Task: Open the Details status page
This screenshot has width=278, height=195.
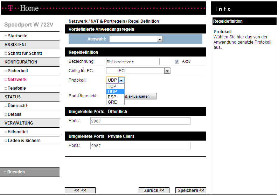Action: (13, 114)
